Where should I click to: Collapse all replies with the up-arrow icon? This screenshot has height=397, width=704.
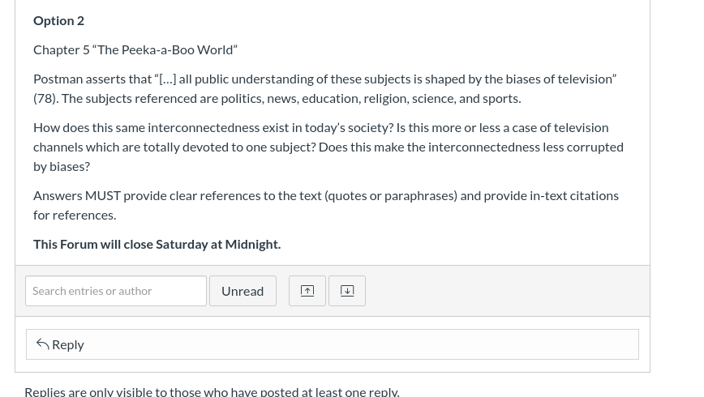(307, 291)
